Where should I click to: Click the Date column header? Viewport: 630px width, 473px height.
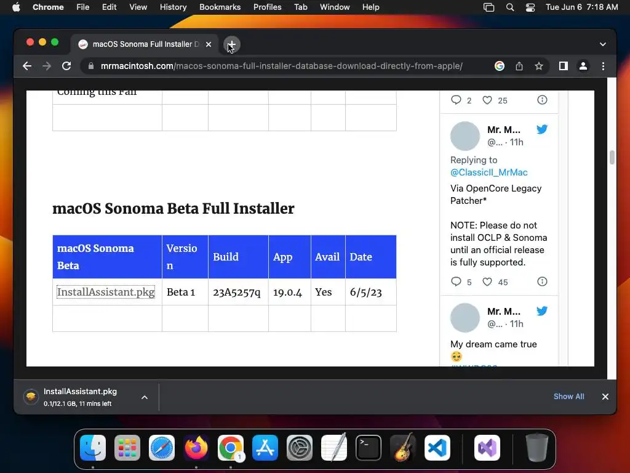371,257
